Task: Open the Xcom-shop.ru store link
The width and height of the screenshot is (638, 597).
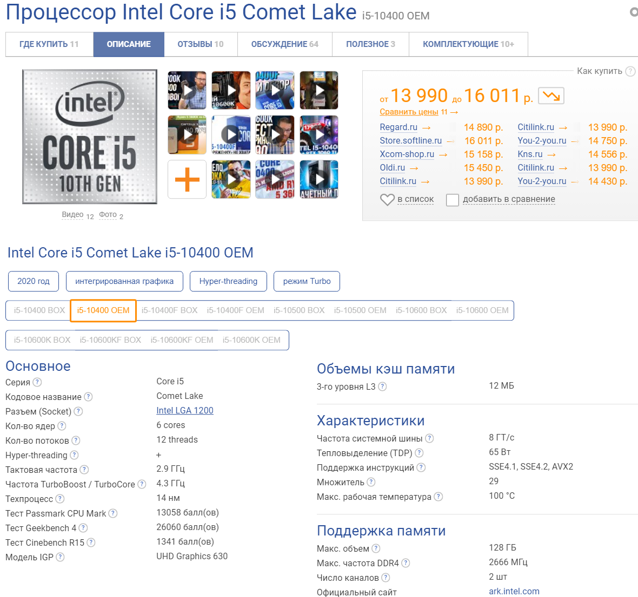Action: 407,154
